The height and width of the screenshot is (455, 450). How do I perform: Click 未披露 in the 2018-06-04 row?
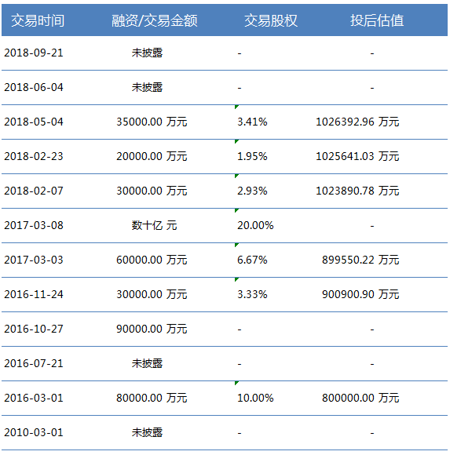147,87
